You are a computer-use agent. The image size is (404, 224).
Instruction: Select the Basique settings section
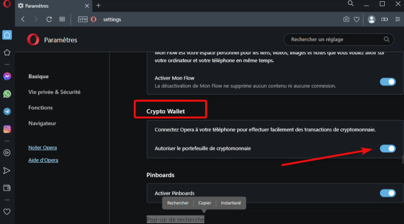point(39,76)
